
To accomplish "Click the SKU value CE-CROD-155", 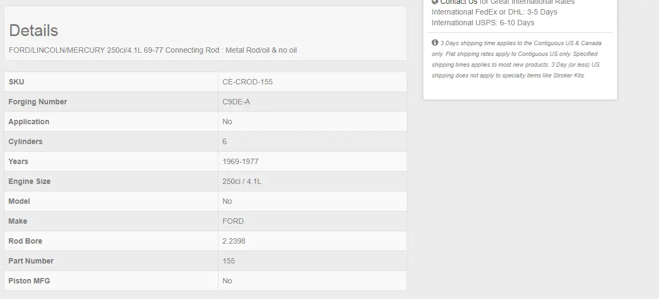I will 247,82.
